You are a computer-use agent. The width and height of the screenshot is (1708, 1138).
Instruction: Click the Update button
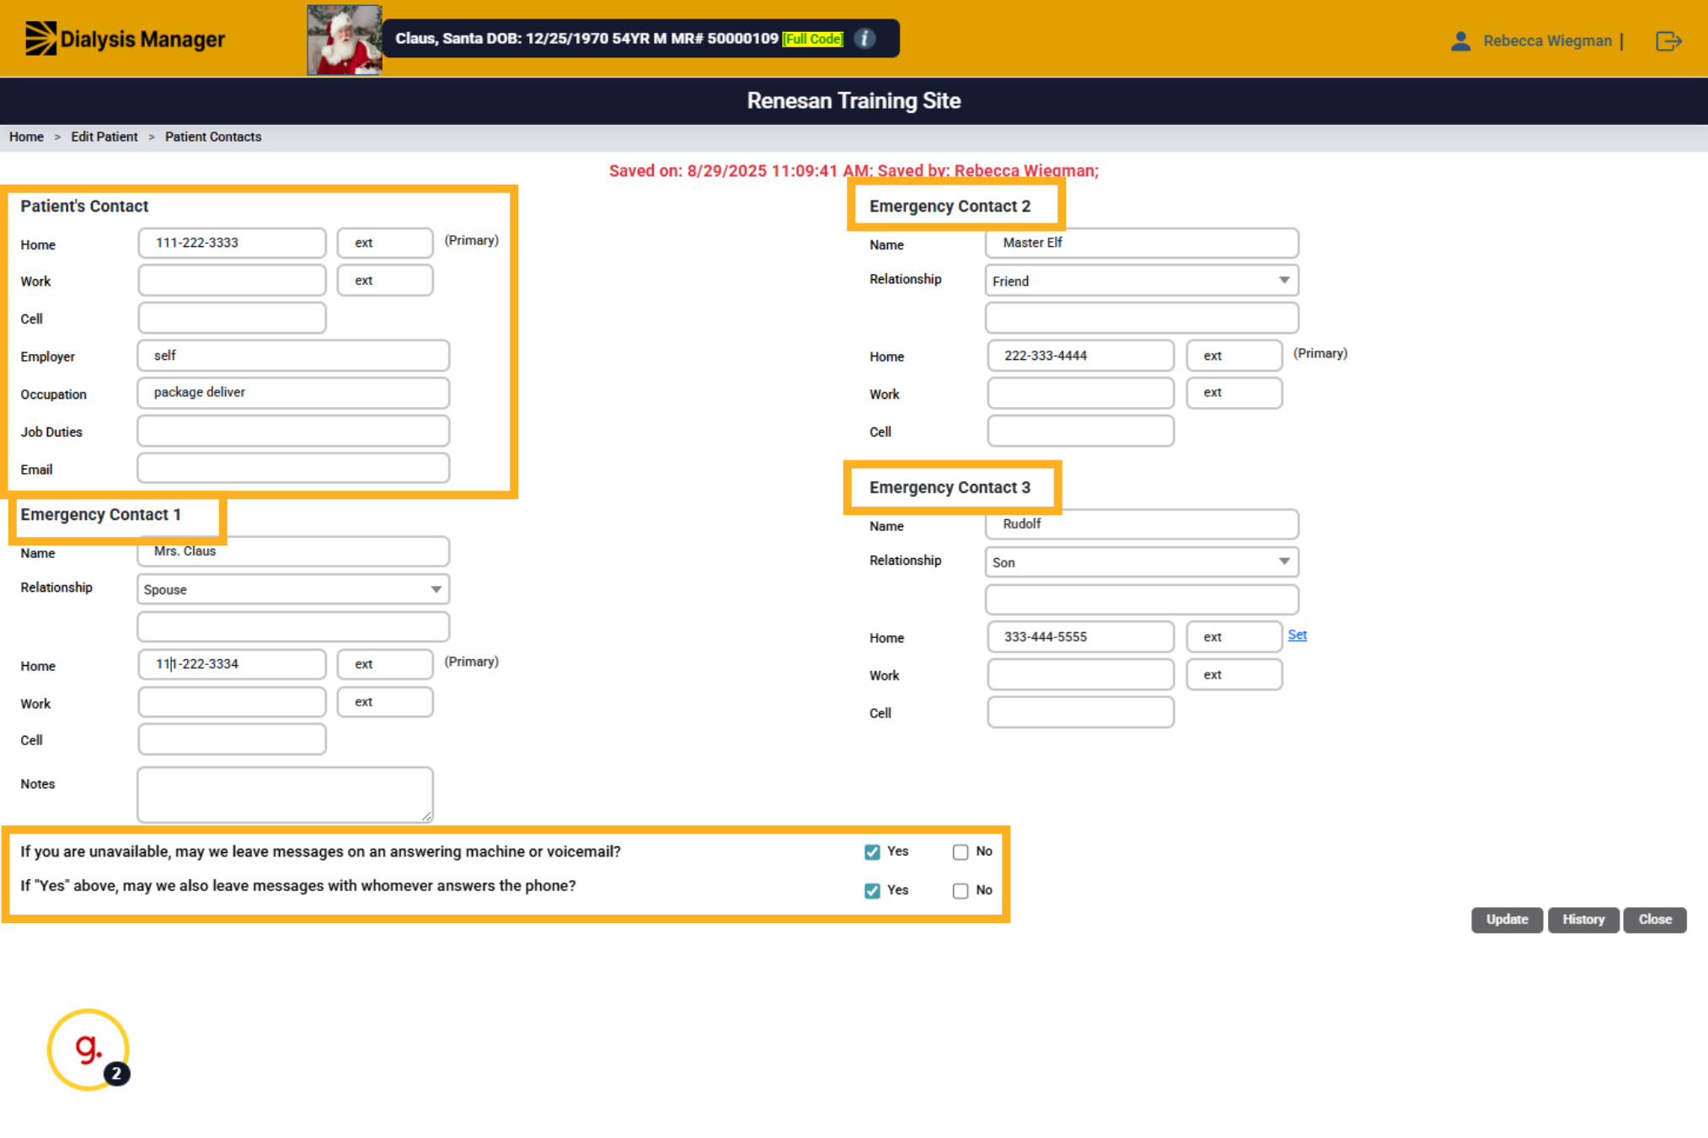tap(1507, 920)
